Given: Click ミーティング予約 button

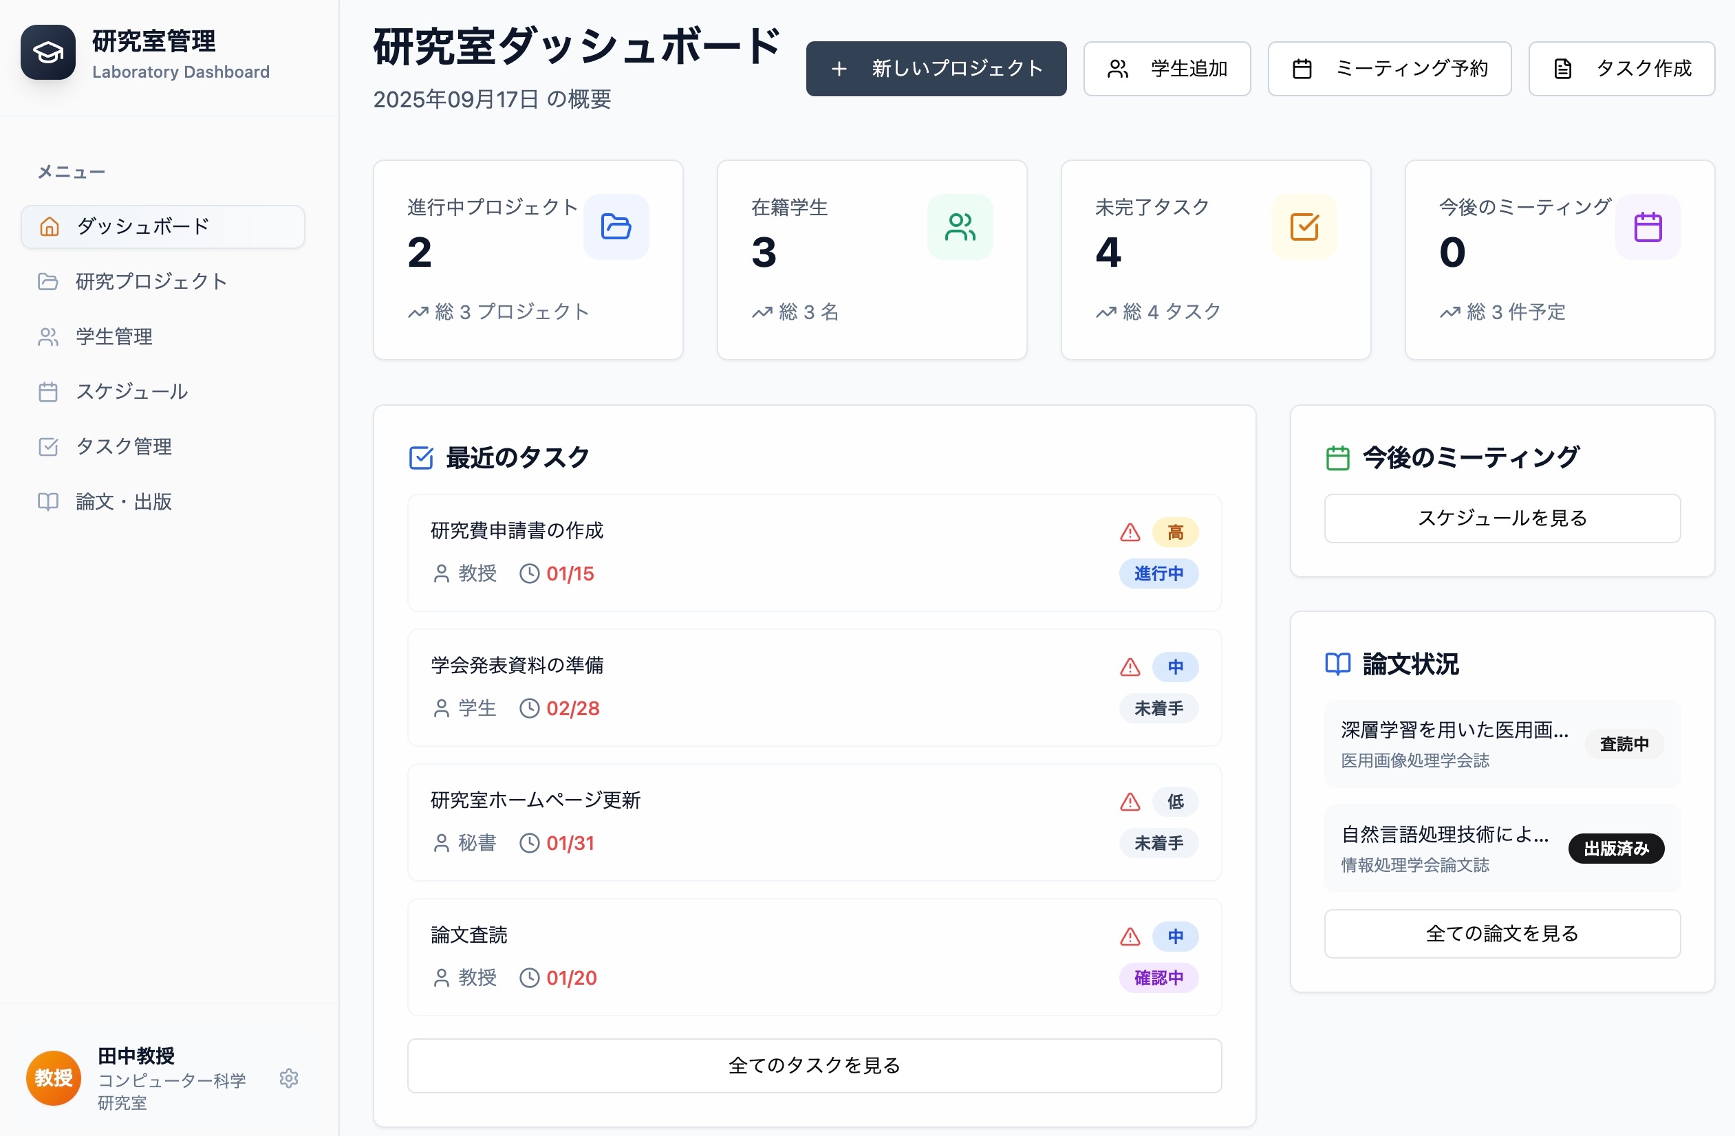Looking at the screenshot, I should [x=1389, y=69].
